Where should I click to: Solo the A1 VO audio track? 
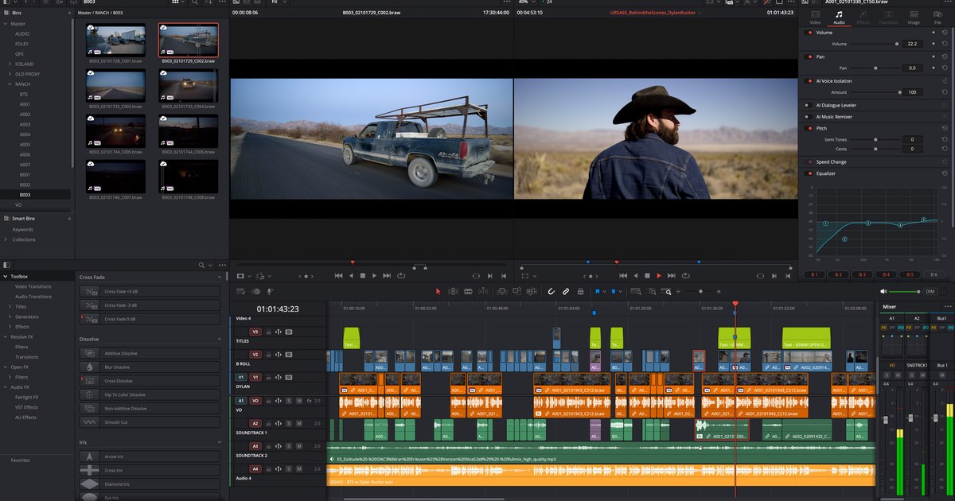[289, 401]
